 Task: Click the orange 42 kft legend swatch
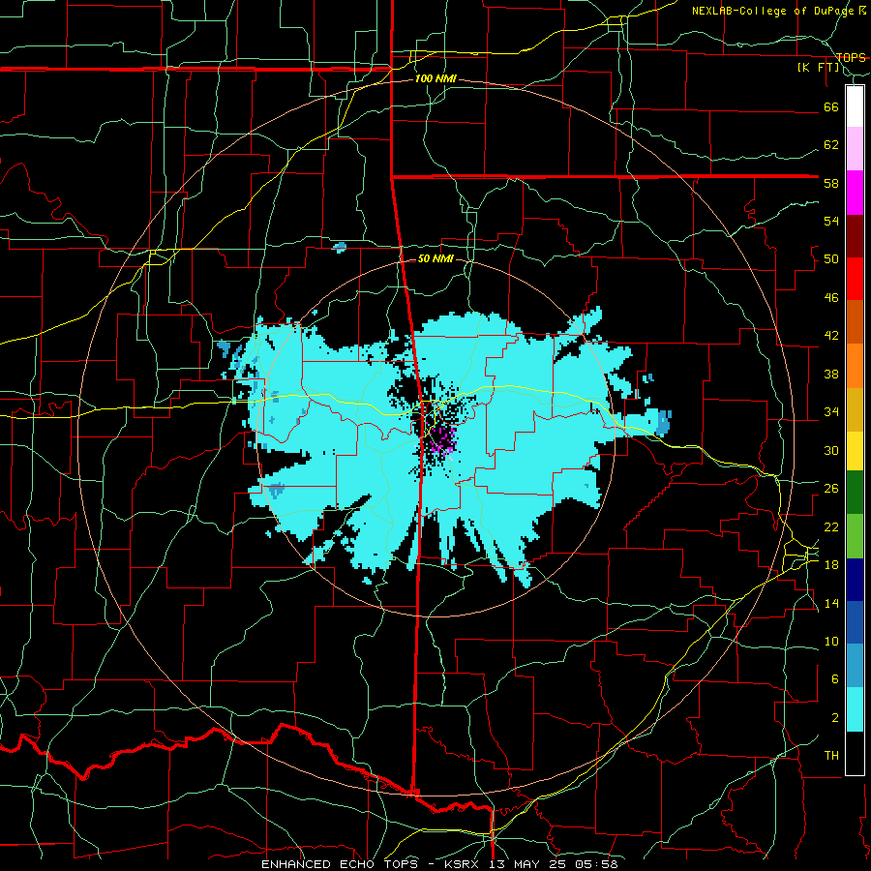(x=855, y=366)
